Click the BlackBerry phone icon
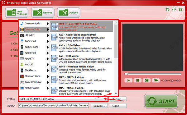The height and width of the screenshot is (115, 187). (22, 71)
